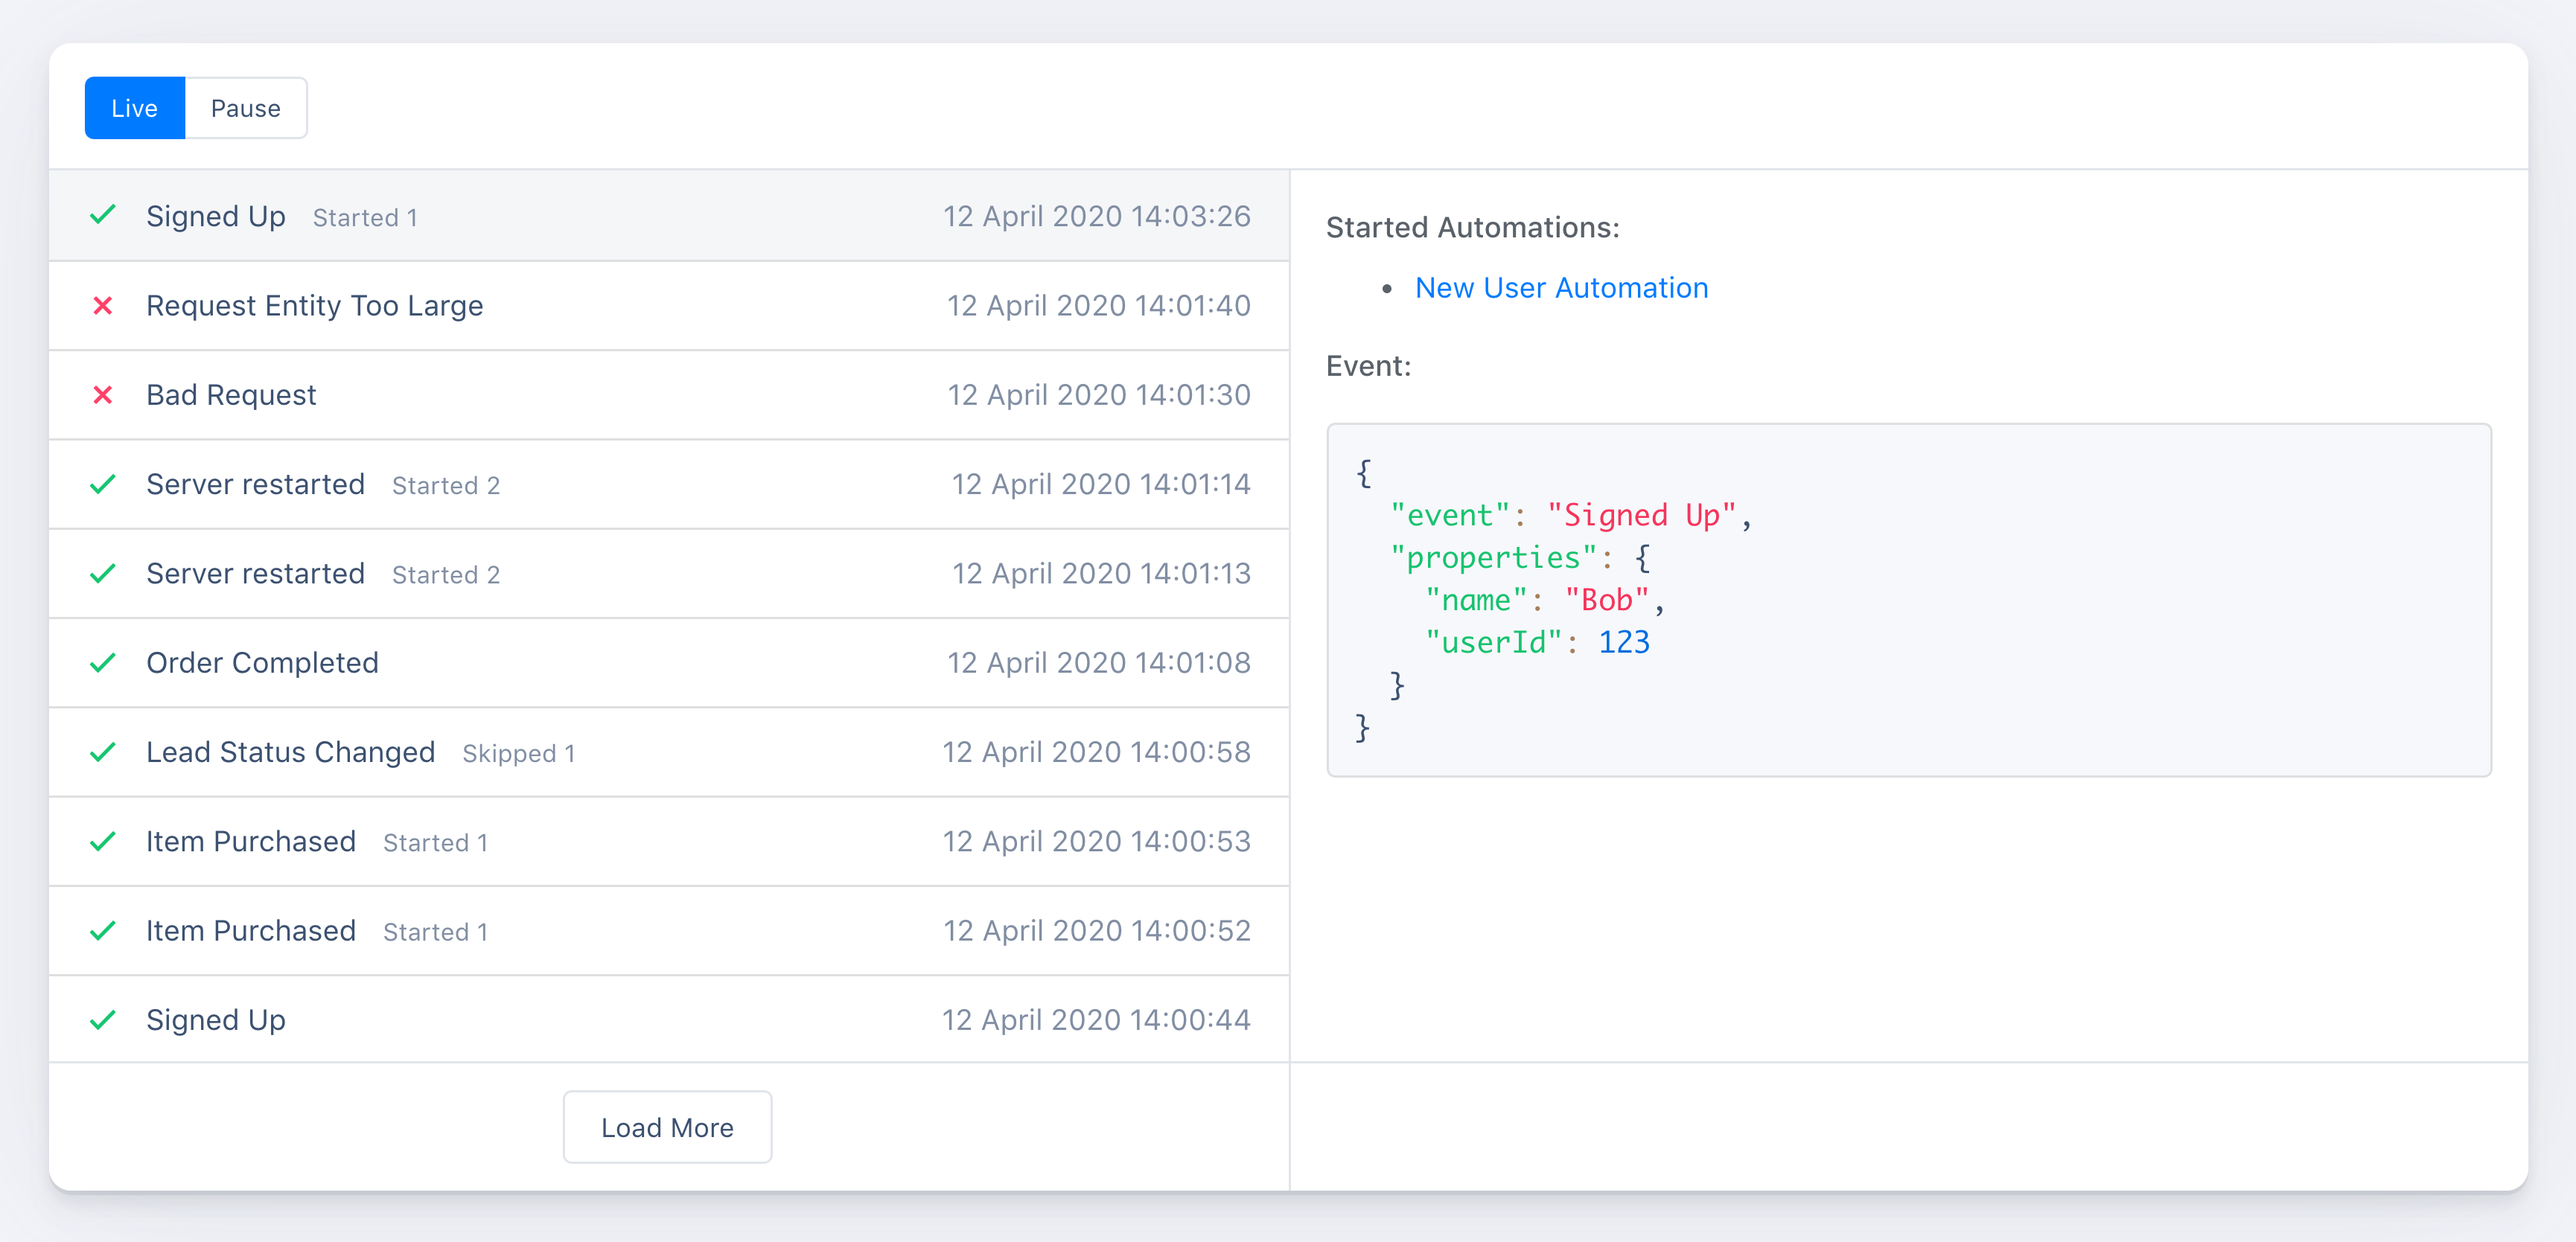This screenshot has height=1242, width=2576.
Task: Click timestamp 12 April 2020 14:01:08
Action: point(1099,662)
